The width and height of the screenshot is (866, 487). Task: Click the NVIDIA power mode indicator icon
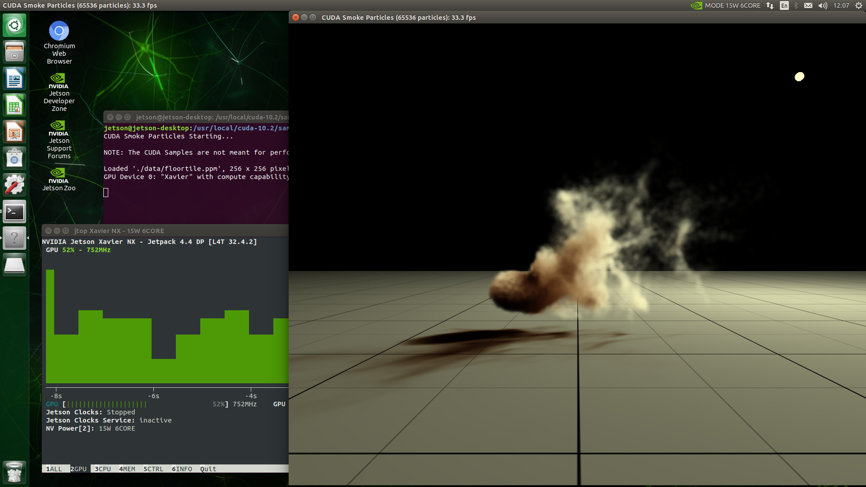[696, 5]
